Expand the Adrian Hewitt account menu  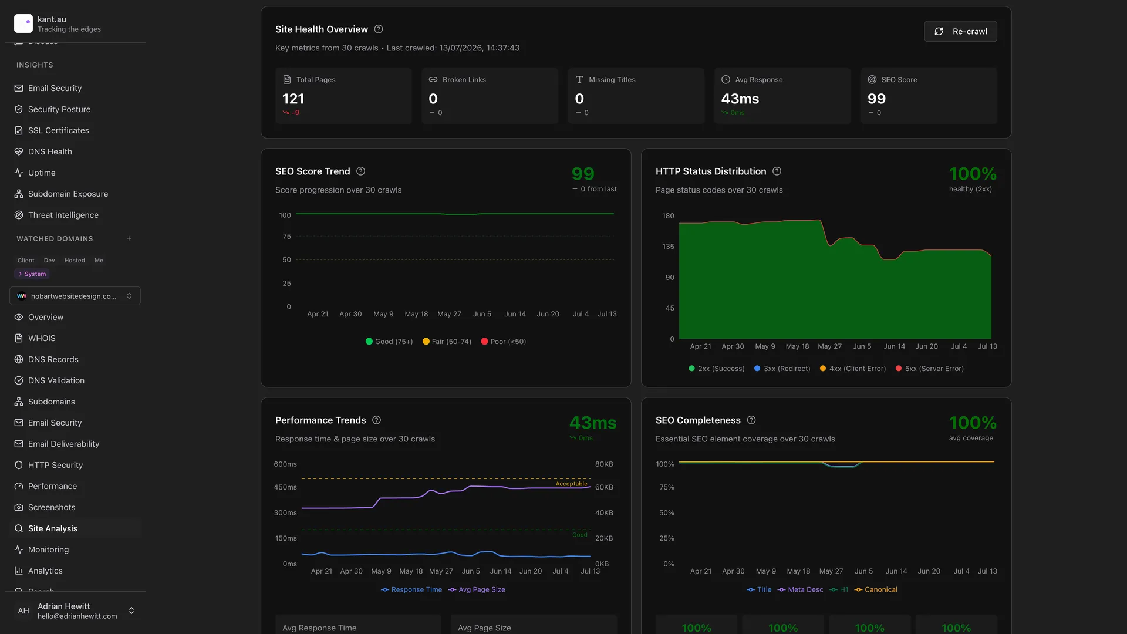(131, 611)
